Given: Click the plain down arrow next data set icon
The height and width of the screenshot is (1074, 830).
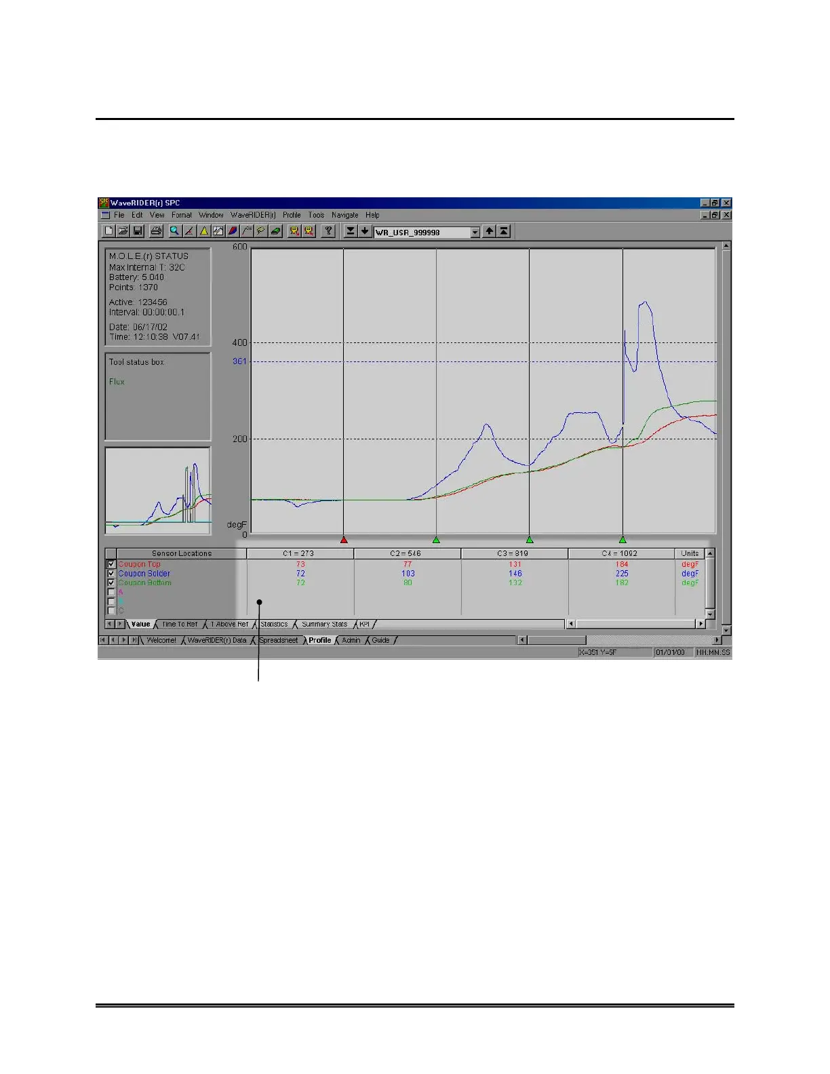Looking at the screenshot, I should (365, 231).
